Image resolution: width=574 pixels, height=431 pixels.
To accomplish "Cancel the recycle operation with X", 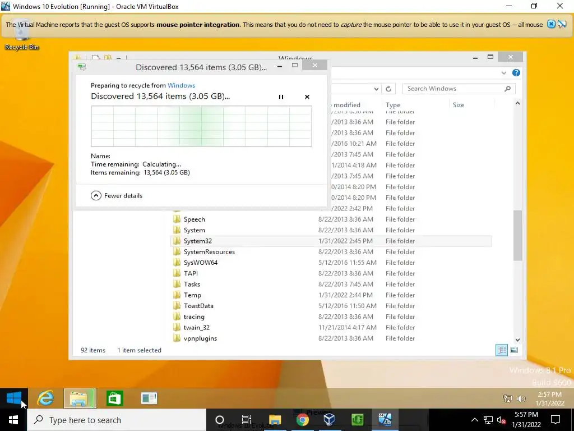I will 307,97.
